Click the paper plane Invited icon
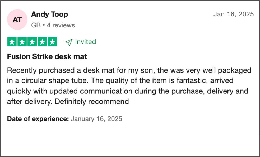The width and height of the screenshot is (260, 157). [69, 42]
